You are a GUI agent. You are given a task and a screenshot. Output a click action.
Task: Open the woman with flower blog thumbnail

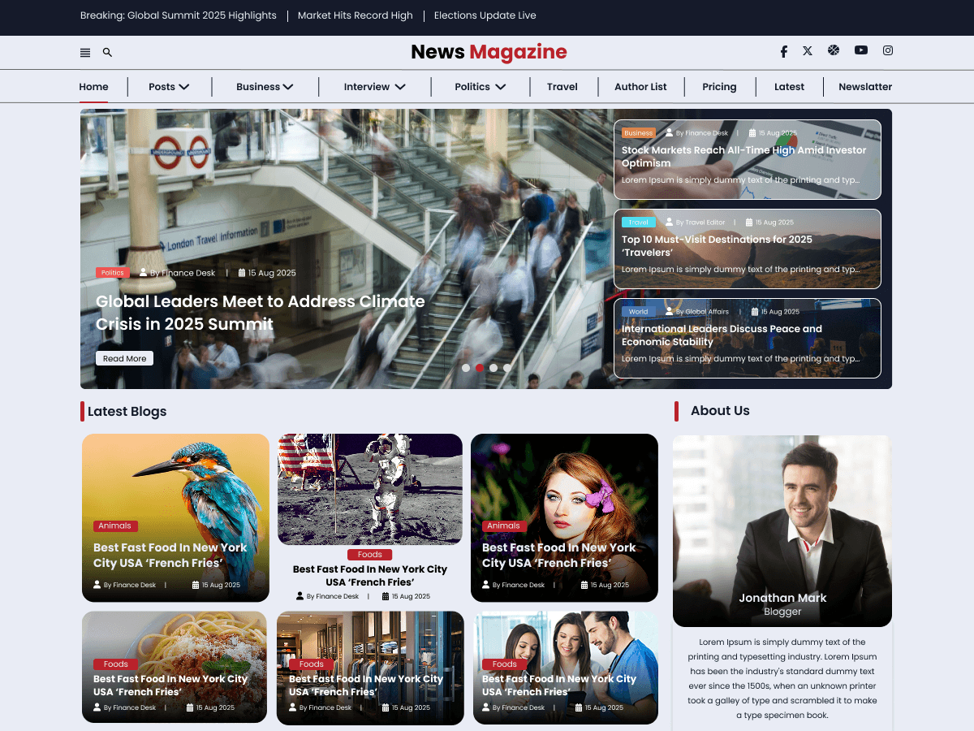tap(565, 517)
